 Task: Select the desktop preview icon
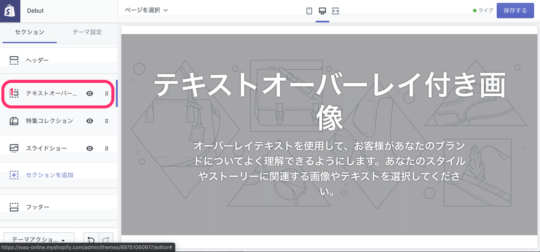pos(322,11)
